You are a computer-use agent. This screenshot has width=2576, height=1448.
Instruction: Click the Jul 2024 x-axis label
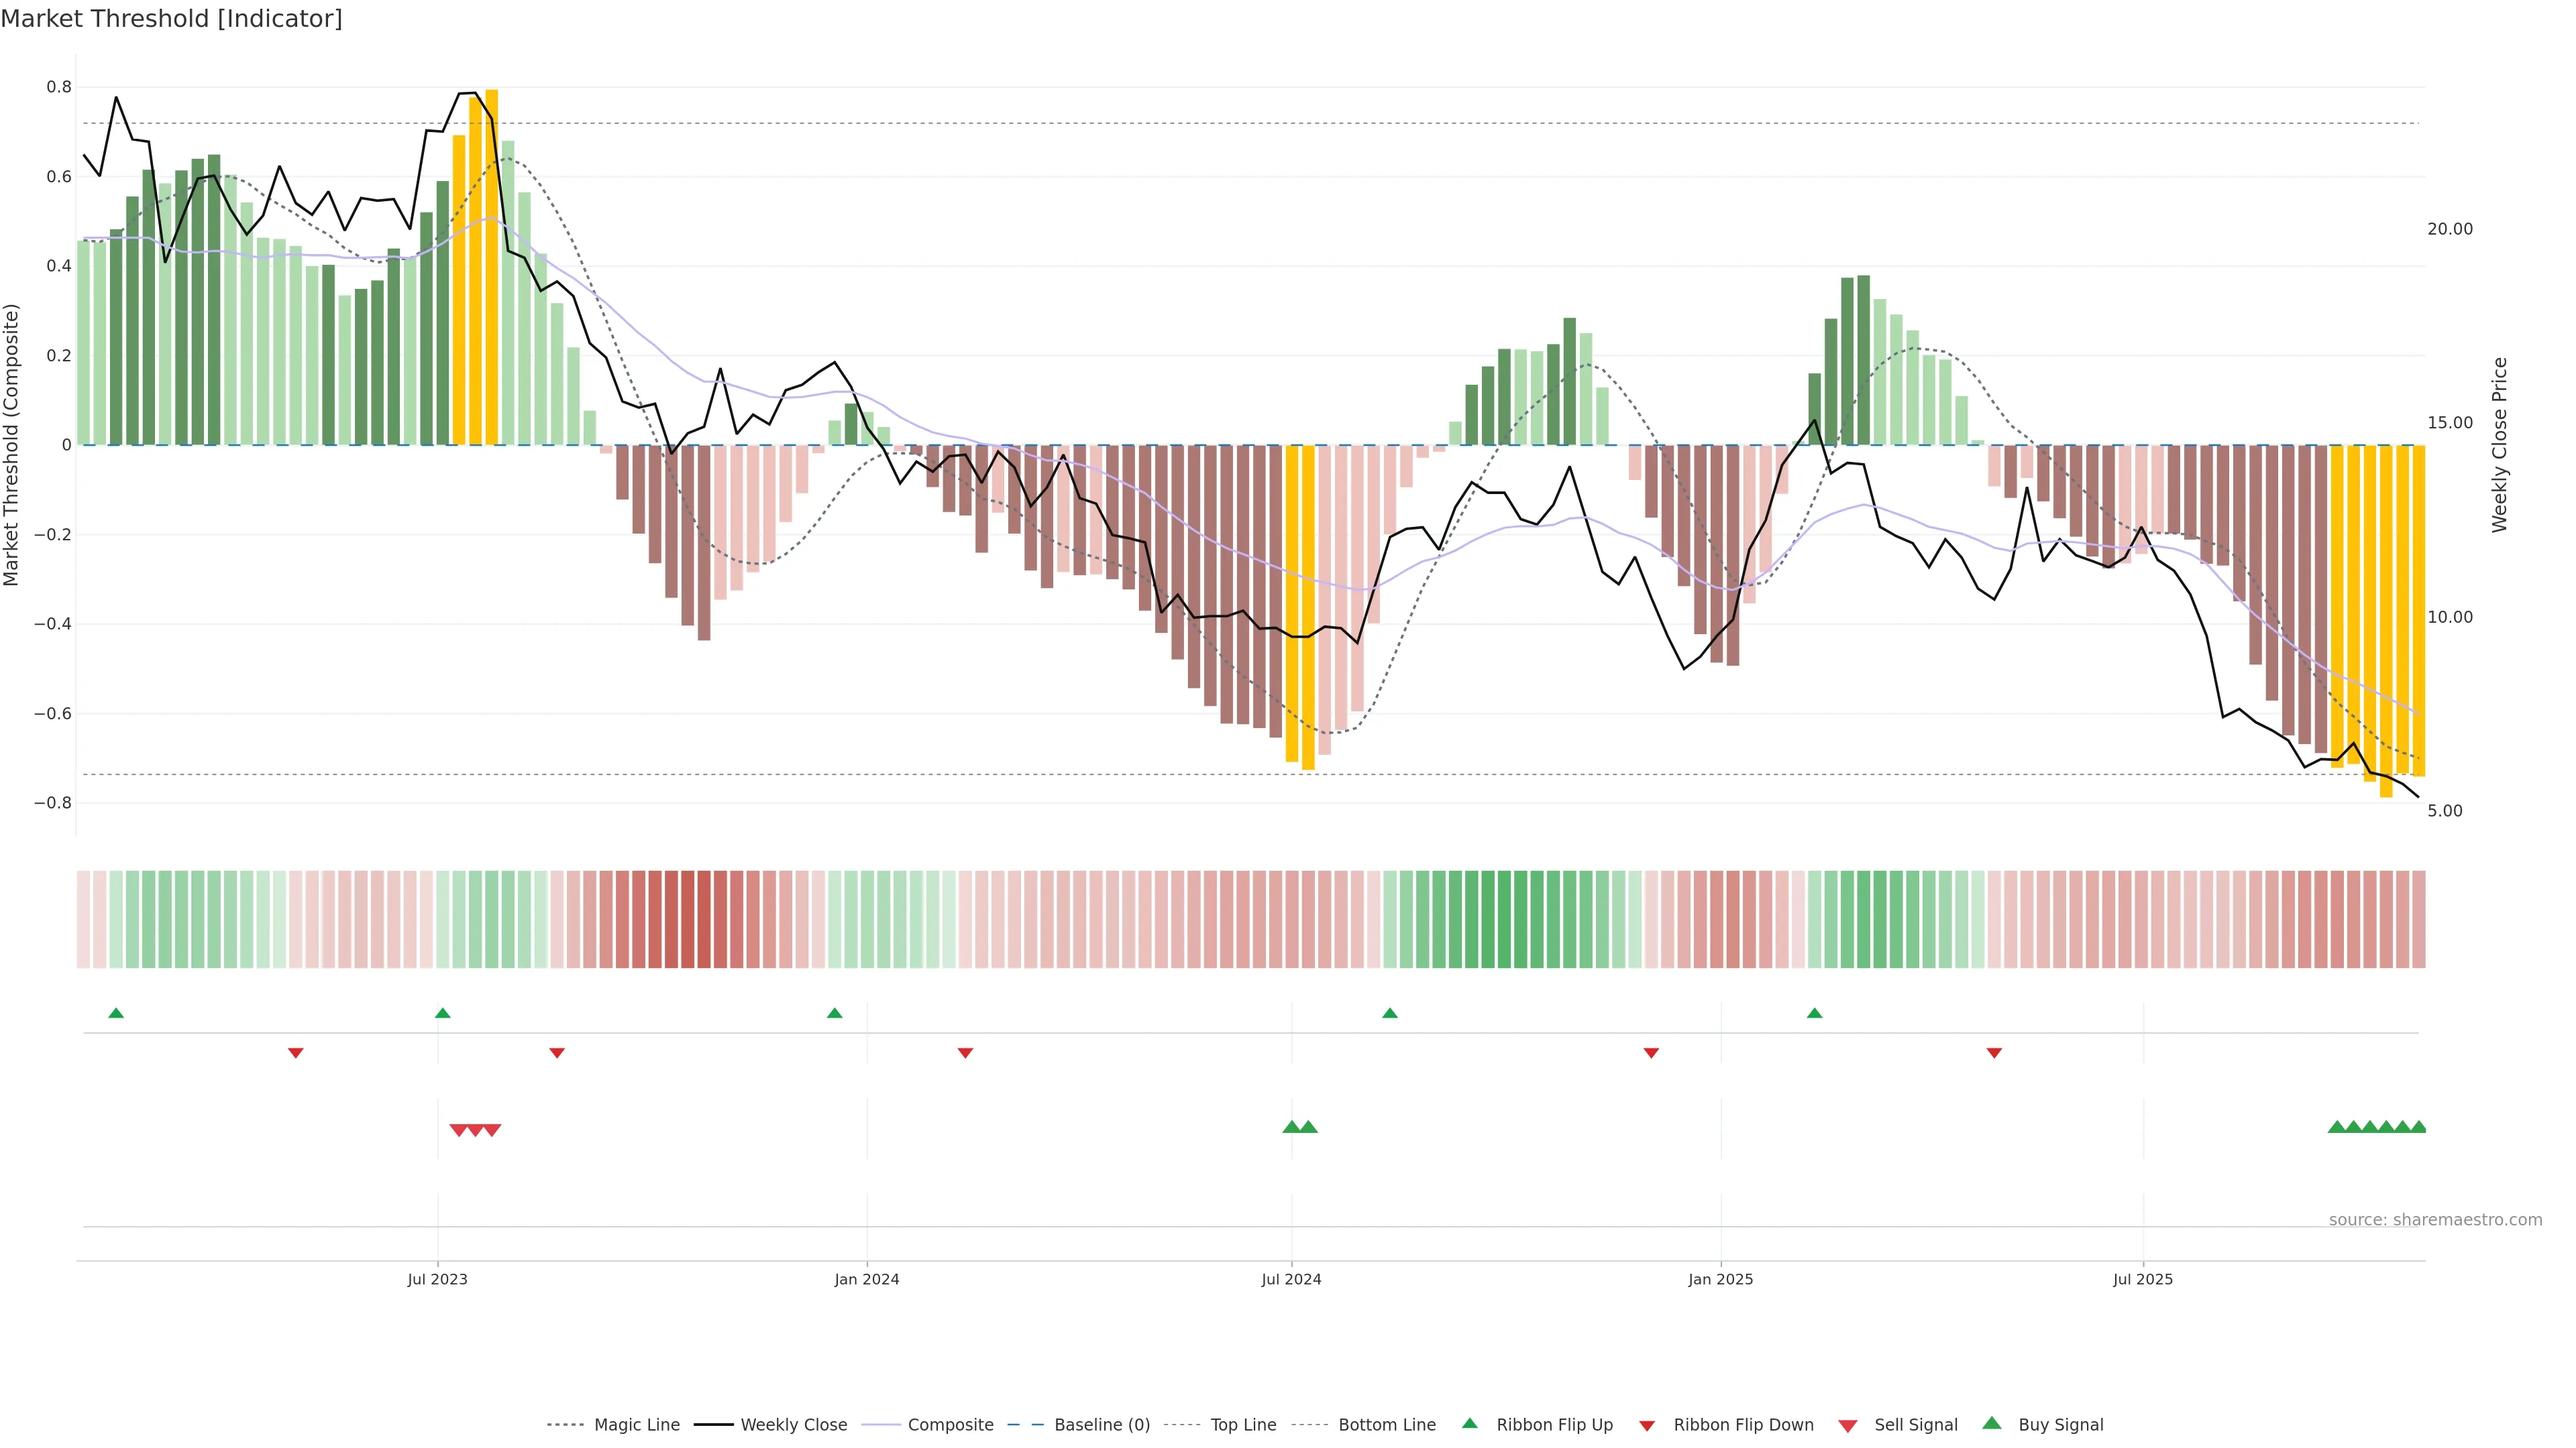[x=1291, y=1279]
